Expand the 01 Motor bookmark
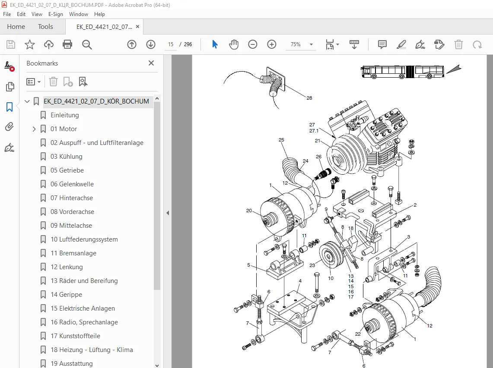This screenshot has width=493, height=368. [x=34, y=129]
